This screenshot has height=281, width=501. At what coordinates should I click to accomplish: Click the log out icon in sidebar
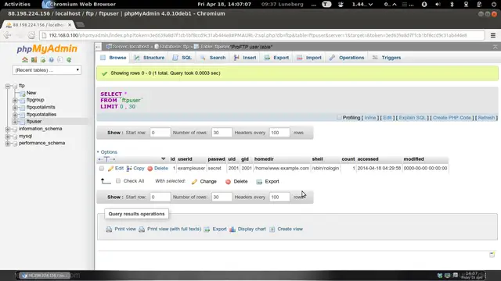point(34,59)
